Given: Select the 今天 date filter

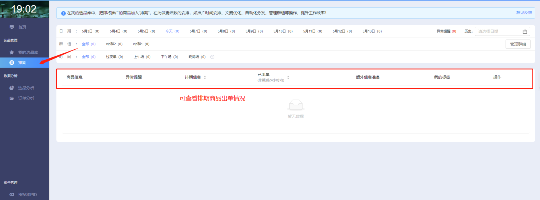Looking at the screenshot, I should 172,31.
